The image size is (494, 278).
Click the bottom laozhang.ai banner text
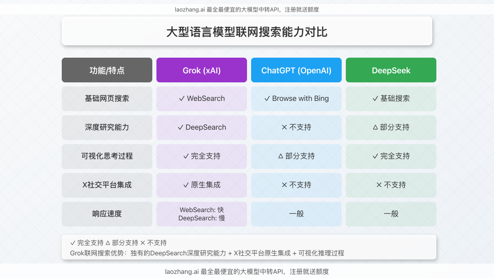click(x=247, y=272)
